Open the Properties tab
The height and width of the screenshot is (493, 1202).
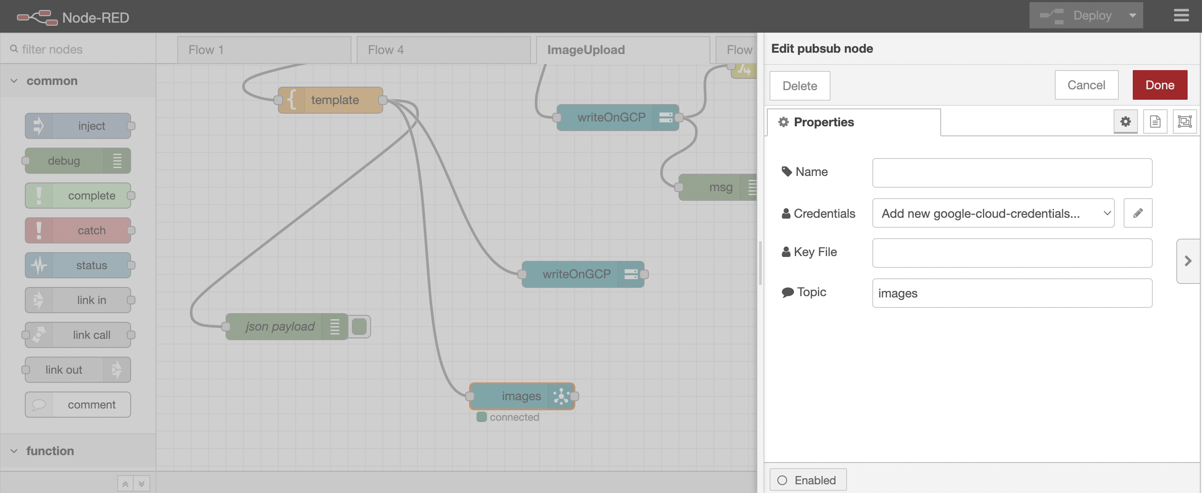pos(854,122)
